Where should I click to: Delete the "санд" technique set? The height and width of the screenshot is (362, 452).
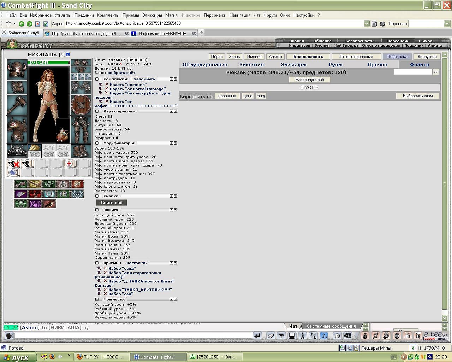pyautogui.click(x=105, y=268)
